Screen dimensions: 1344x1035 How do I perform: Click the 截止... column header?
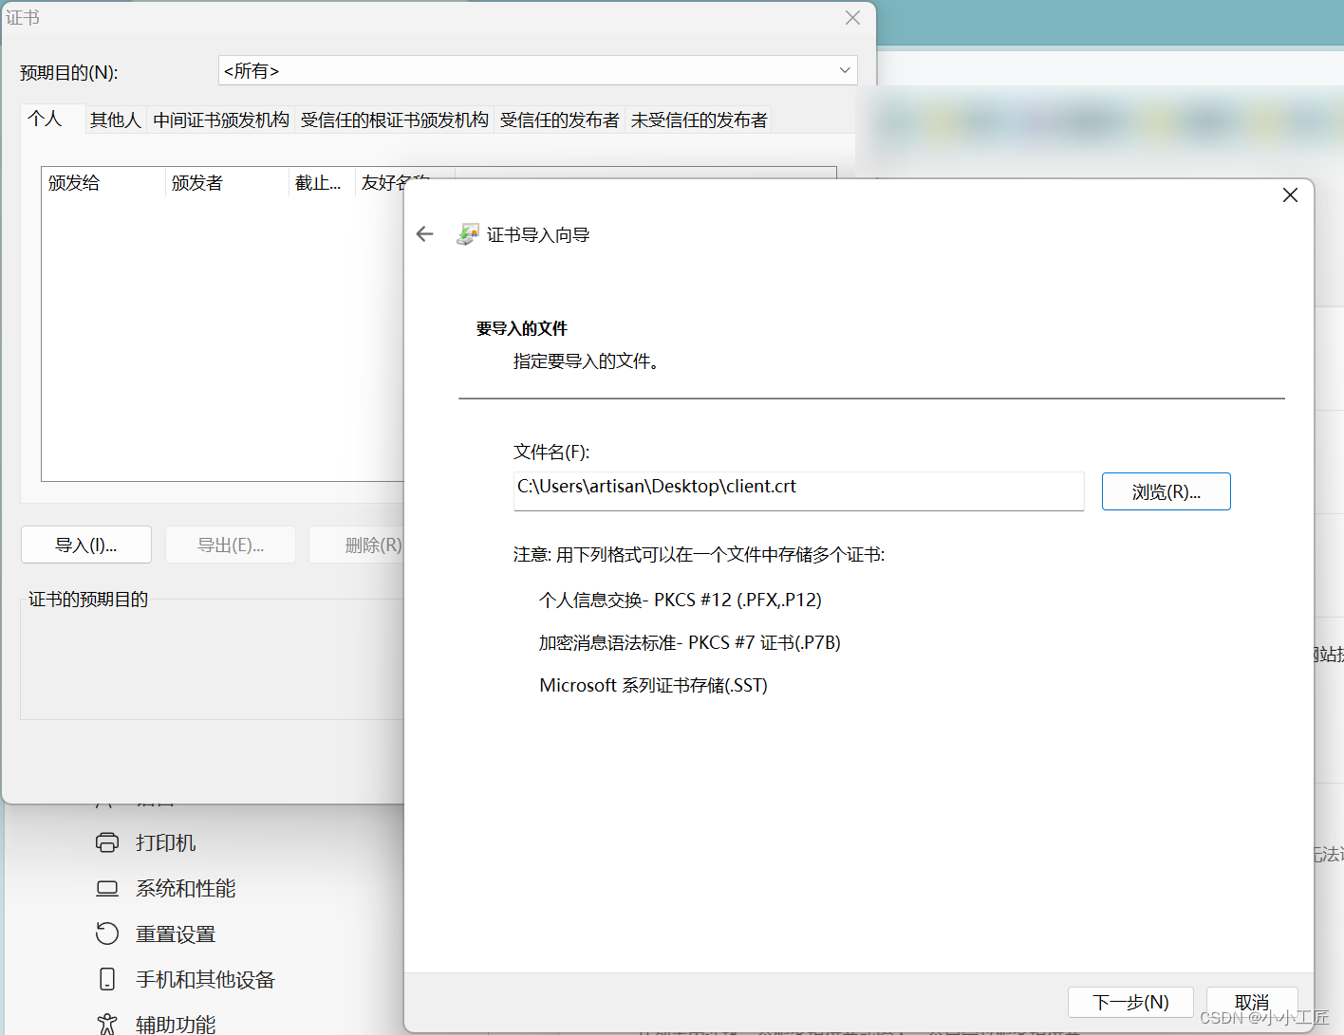click(x=322, y=182)
